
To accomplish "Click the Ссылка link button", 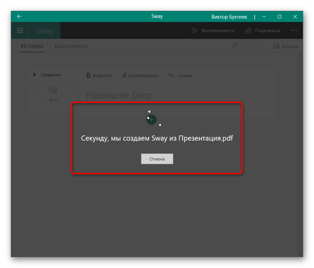I will [180, 75].
